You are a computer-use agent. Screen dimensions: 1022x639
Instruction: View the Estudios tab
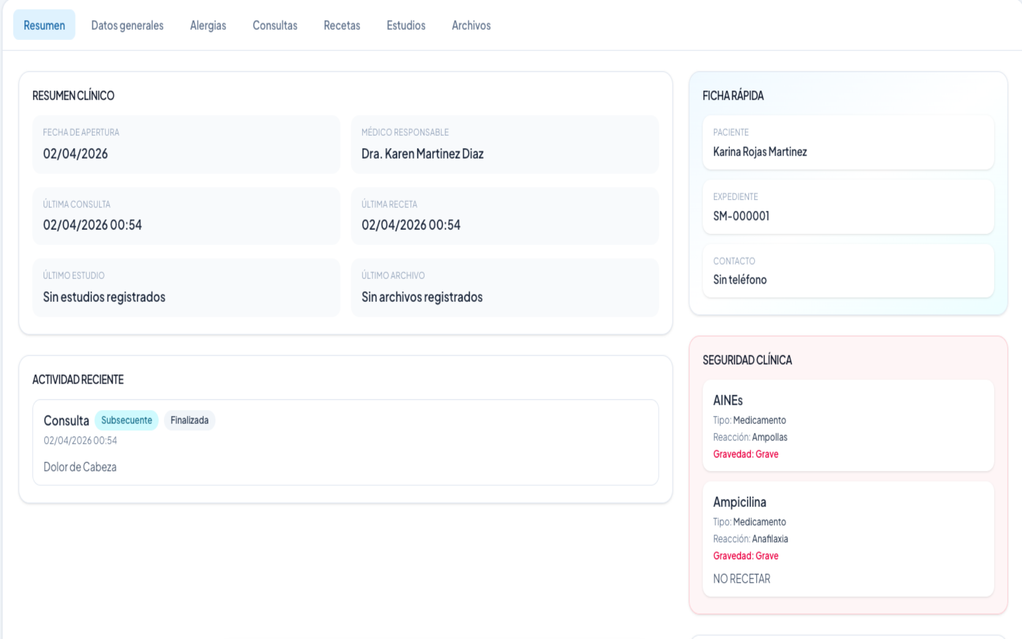406,25
